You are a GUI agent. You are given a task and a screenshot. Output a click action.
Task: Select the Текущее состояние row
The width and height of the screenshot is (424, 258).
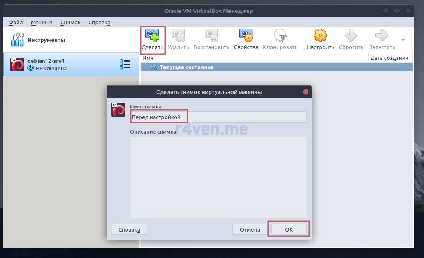click(187, 67)
